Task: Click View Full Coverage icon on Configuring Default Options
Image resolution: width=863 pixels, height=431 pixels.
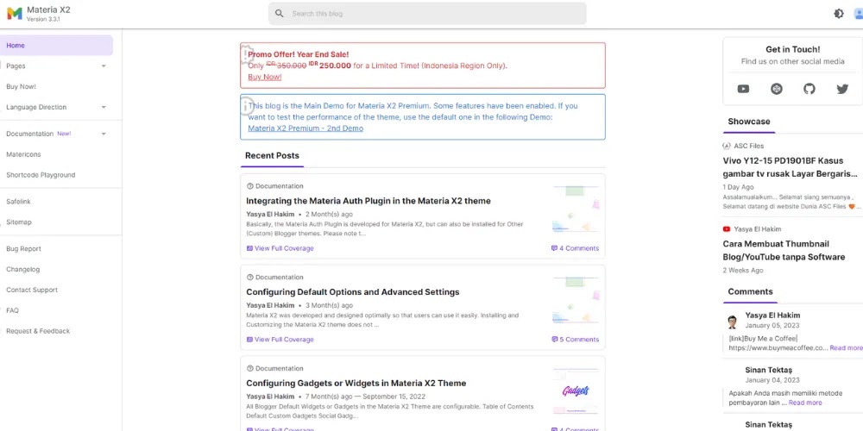Action: tap(250, 340)
